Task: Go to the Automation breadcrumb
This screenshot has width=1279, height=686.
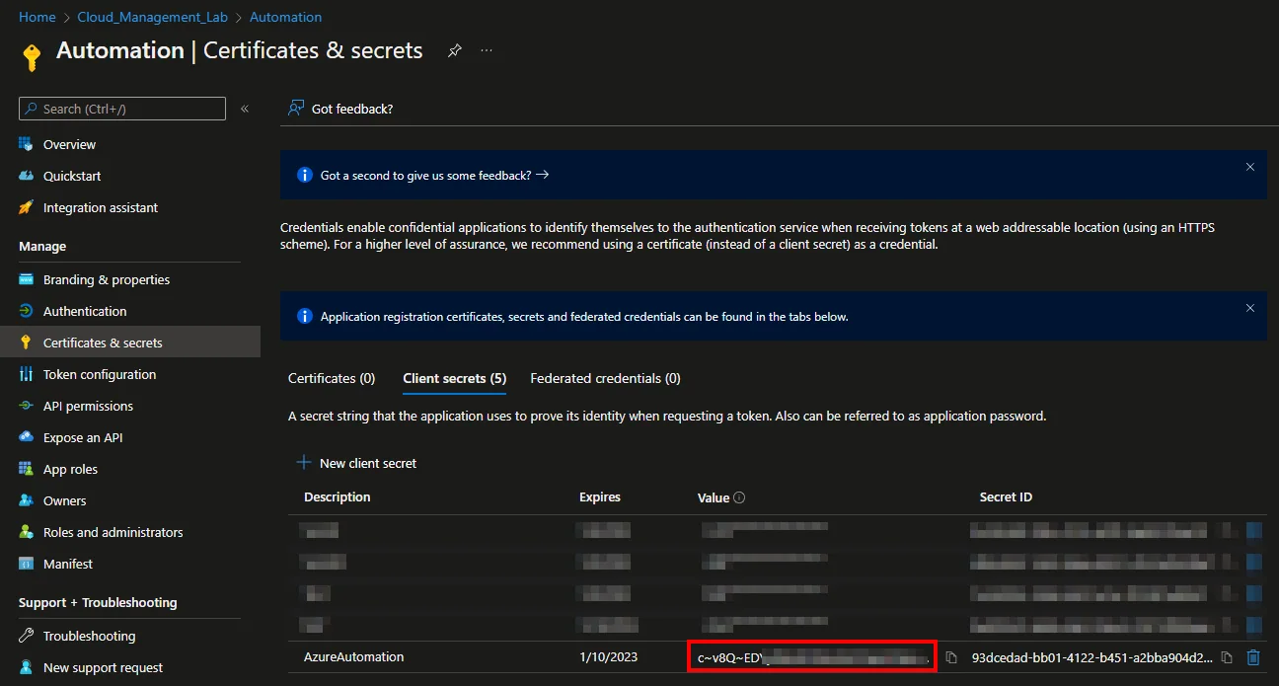Action: click(x=285, y=17)
